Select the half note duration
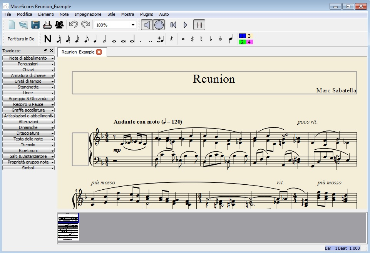 (105, 39)
